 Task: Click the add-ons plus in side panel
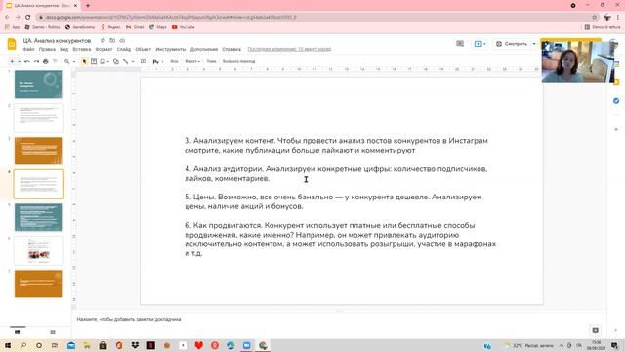(x=616, y=129)
